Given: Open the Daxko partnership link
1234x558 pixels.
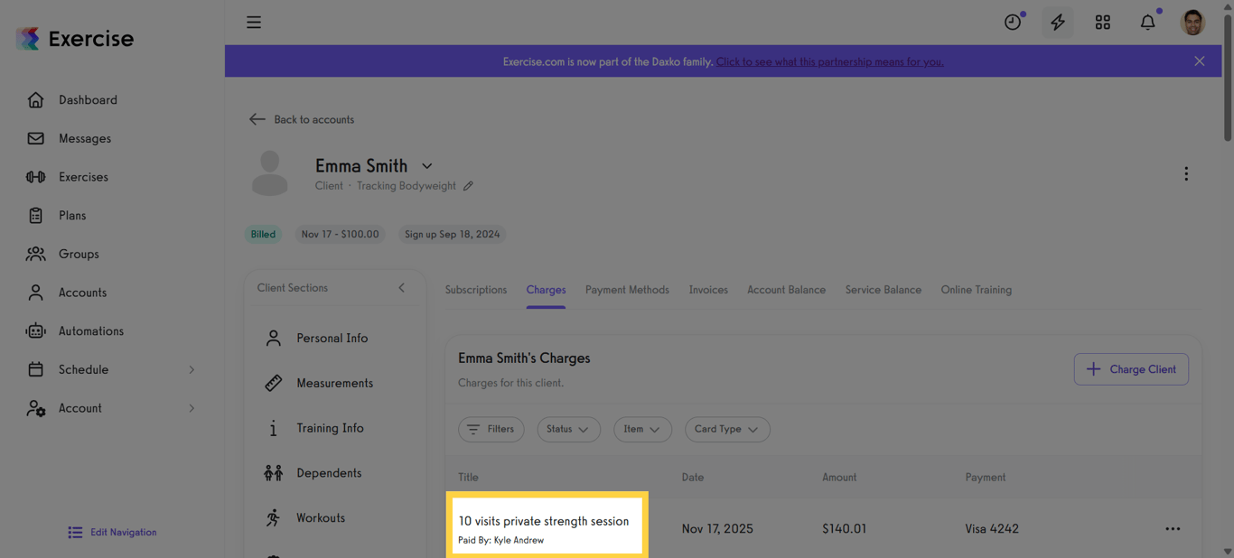Looking at the screenshot, I should point(829,61).
